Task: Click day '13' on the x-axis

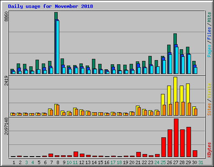Action: click(88, 162)
